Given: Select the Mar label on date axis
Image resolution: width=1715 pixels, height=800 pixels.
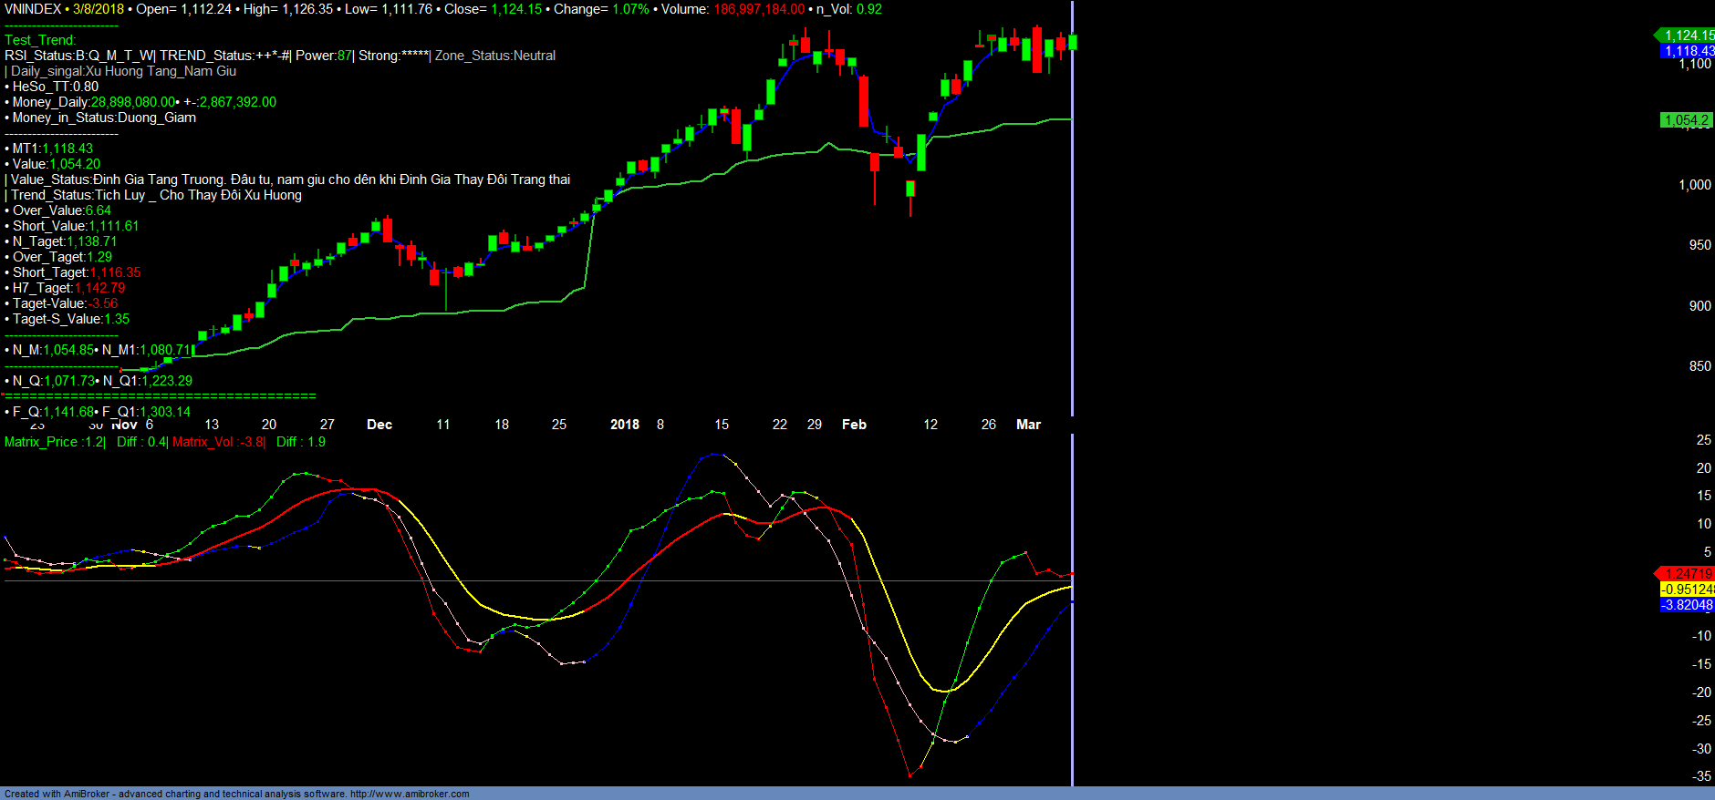Looking at the screenshot, I should coord(1028,425).
